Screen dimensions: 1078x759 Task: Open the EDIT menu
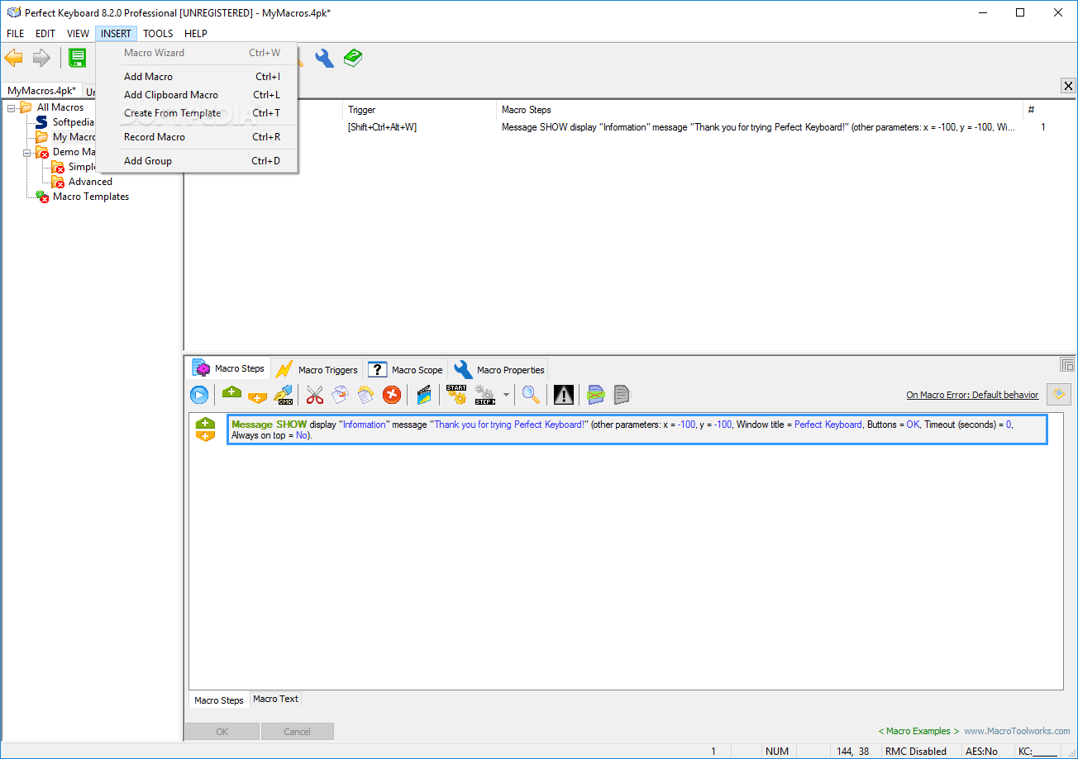point(45,34)
